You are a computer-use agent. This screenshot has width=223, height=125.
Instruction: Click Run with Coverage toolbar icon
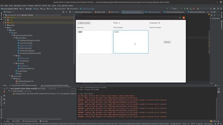187,9
